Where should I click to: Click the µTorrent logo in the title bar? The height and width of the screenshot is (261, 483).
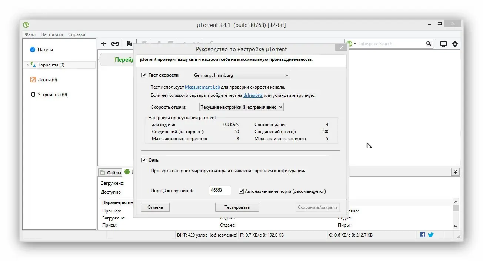tap(26, 25)
